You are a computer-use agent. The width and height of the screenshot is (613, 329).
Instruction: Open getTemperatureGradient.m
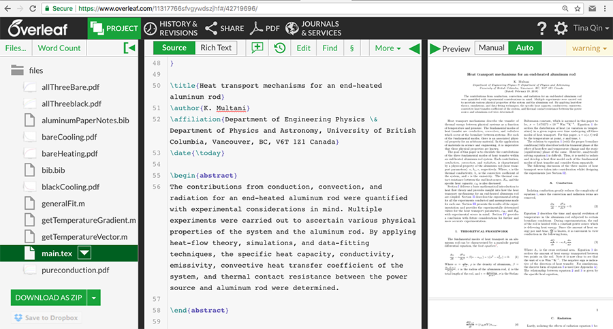[89, 220]
